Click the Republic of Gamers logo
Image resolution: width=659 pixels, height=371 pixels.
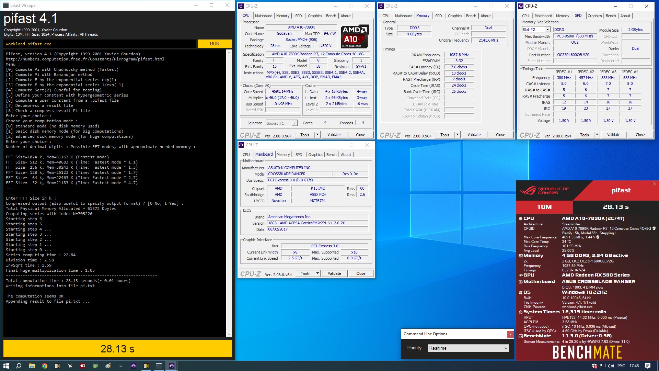point(544,191)
